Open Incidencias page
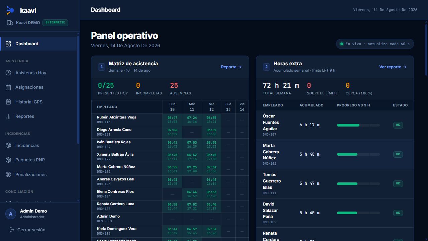The width and height of the screenshot is (428, 241). tap(38, 145)
